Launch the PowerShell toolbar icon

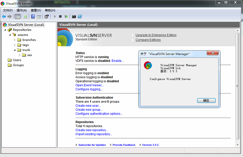[x=80, y=17]
